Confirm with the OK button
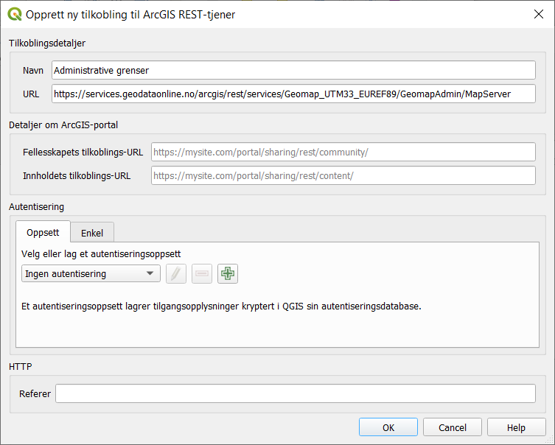The image size is (555, 445). click(x=388, y=427)
